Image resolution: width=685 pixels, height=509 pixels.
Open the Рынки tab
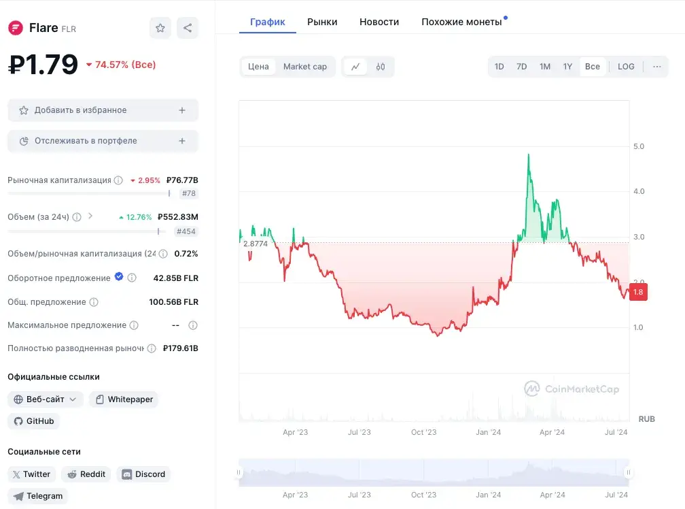tap(322, 22)
